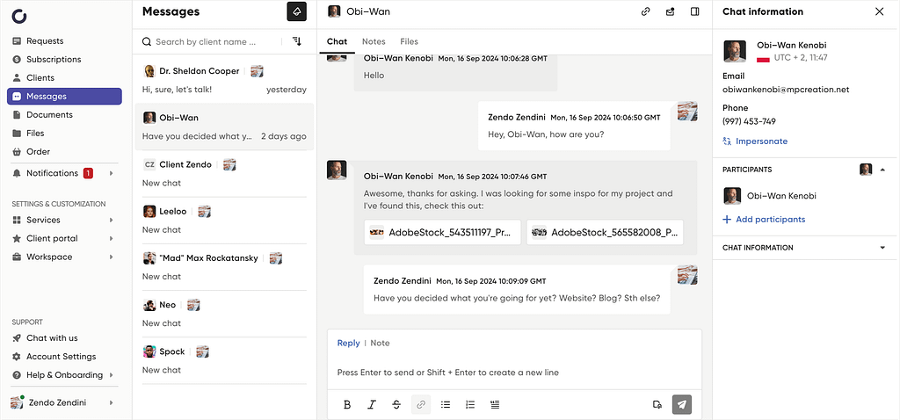Click Add participants
Screen dimensions: 900x420
coord(764,219)
